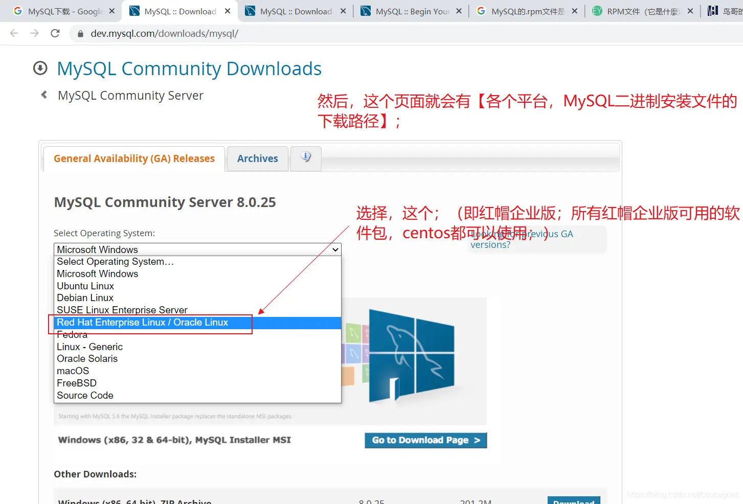Select the General Availability (GA) Releases tab
The image size is (743, 504).
(x=134, y=158)
